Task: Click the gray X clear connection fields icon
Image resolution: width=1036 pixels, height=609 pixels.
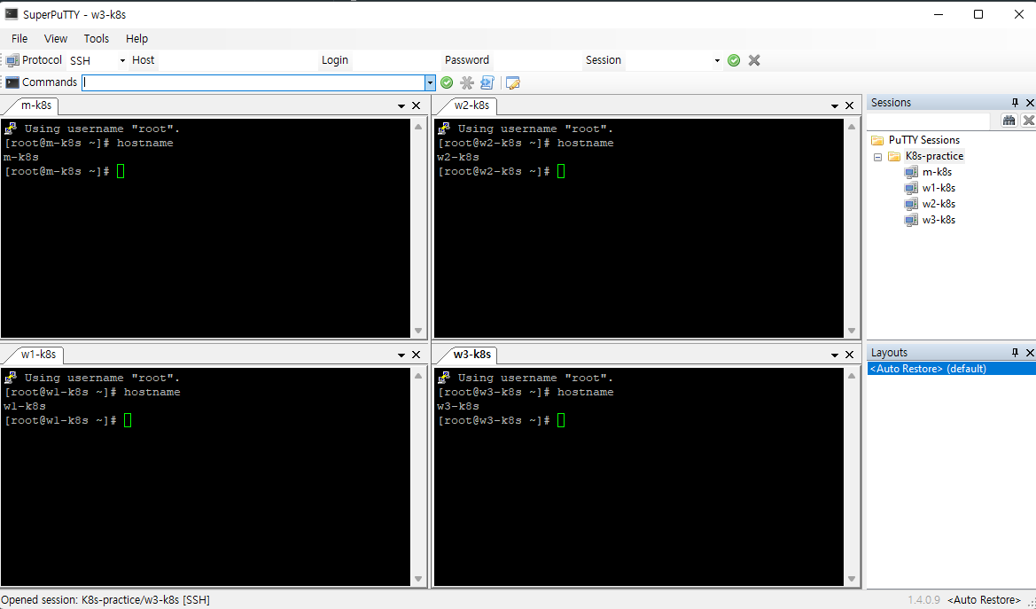Action: point(754,60)
